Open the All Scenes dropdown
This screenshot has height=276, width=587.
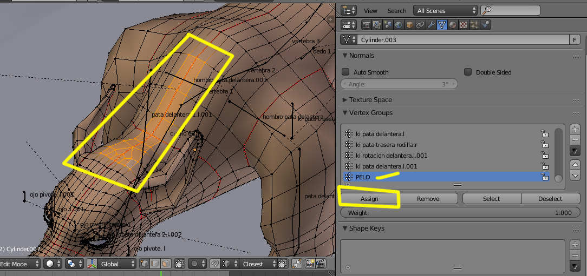pyautogui.click(x=446, y=10)
